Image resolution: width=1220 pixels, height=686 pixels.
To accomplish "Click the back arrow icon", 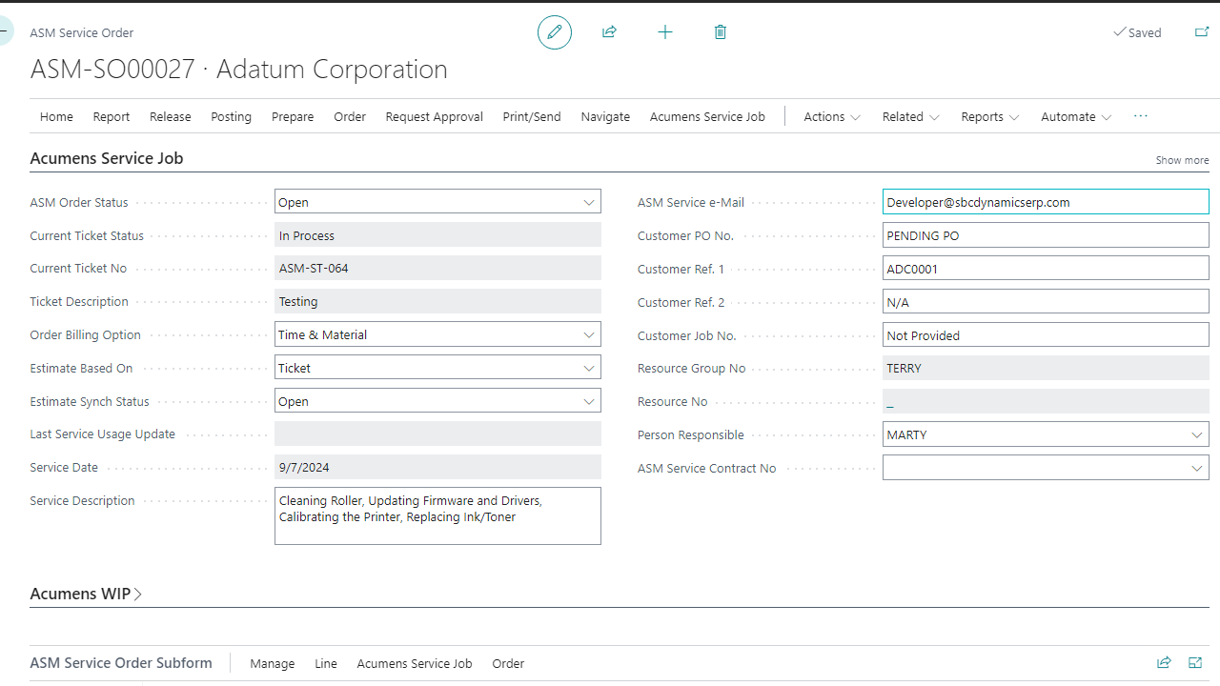I will 4,32.
